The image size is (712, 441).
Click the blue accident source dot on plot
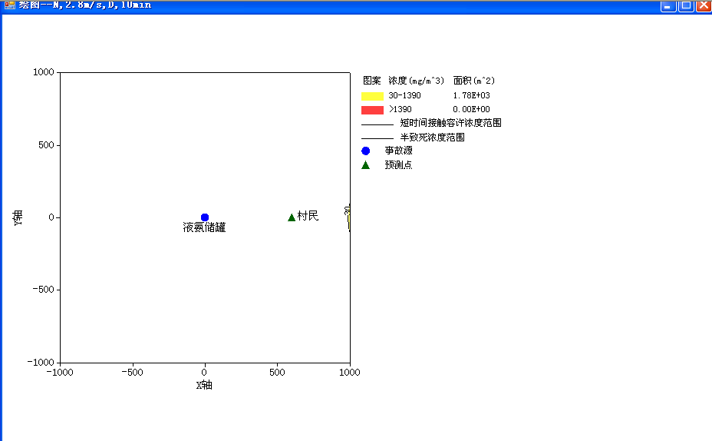pos(205,217)
